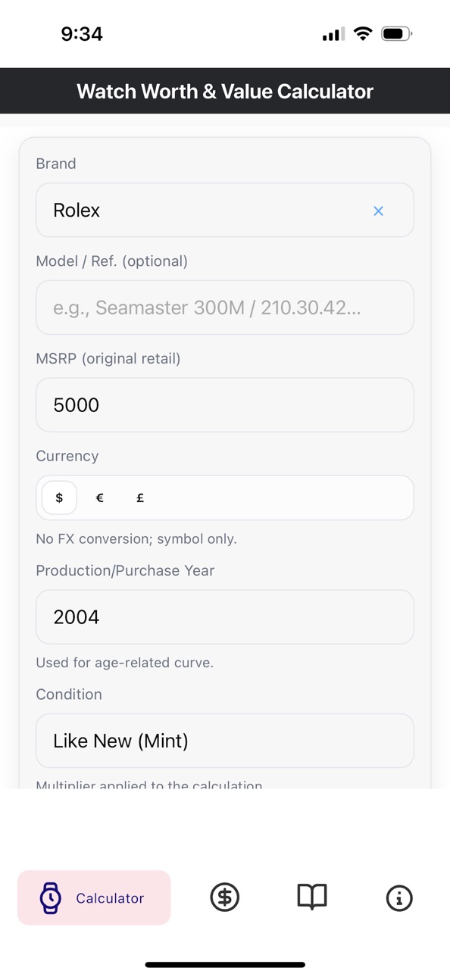The height and width of the screenshot is (977, 450).
Task: Tap the Watch Worth & Value Calculator title
Action: click(x=225, y=92)
